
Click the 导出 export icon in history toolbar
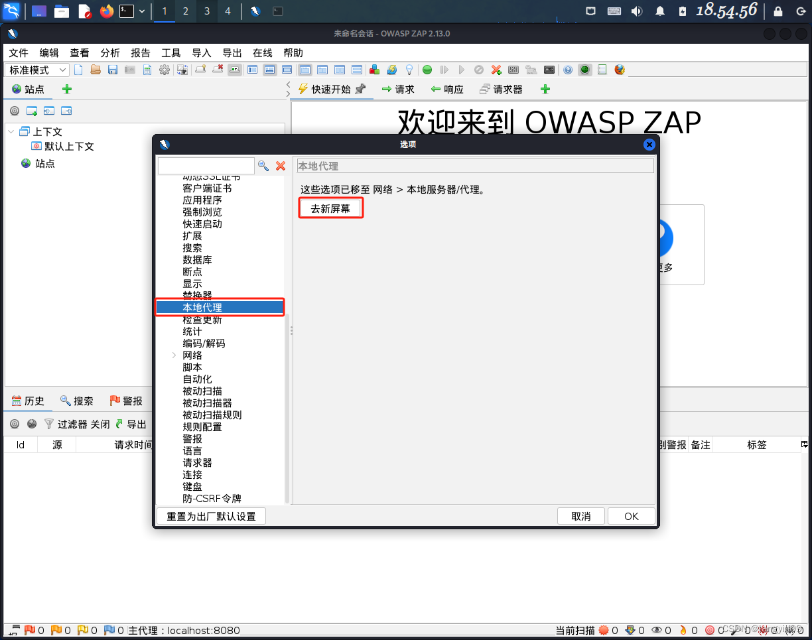coord(131,424)
